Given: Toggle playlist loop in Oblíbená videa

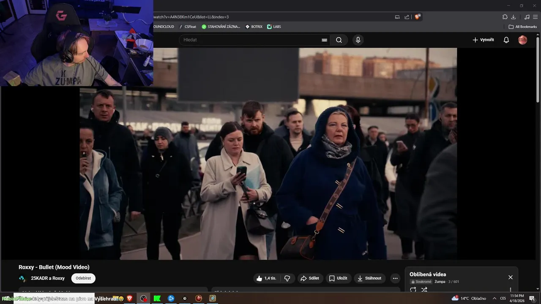Looking at the screenshot, I should point(413,290).
